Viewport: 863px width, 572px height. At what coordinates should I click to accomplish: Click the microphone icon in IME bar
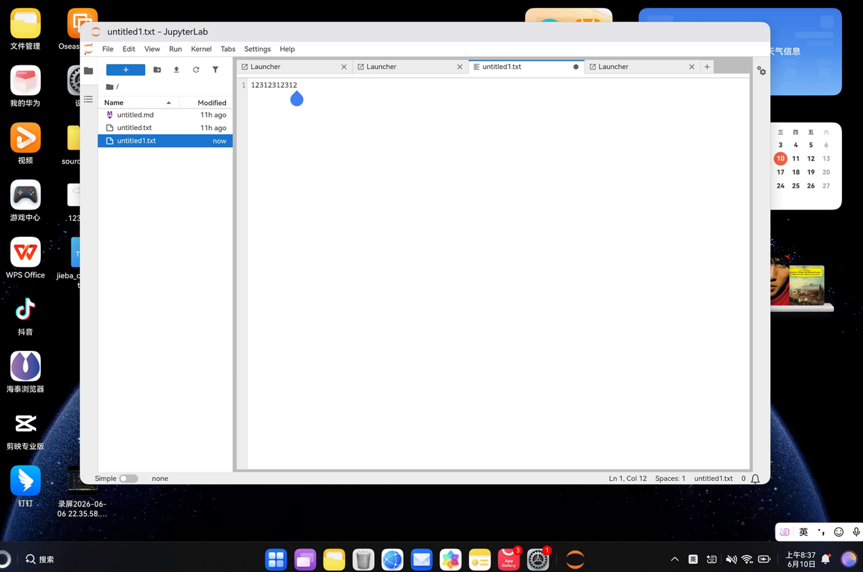(x=856, y=532)
